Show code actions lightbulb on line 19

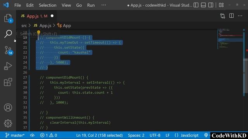(x=39, y=32)
